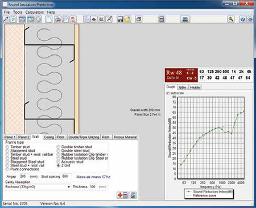Switch to Double/Triple Glazing tab
Viewport: 256px width, 208px height.
tap(84, 137)
